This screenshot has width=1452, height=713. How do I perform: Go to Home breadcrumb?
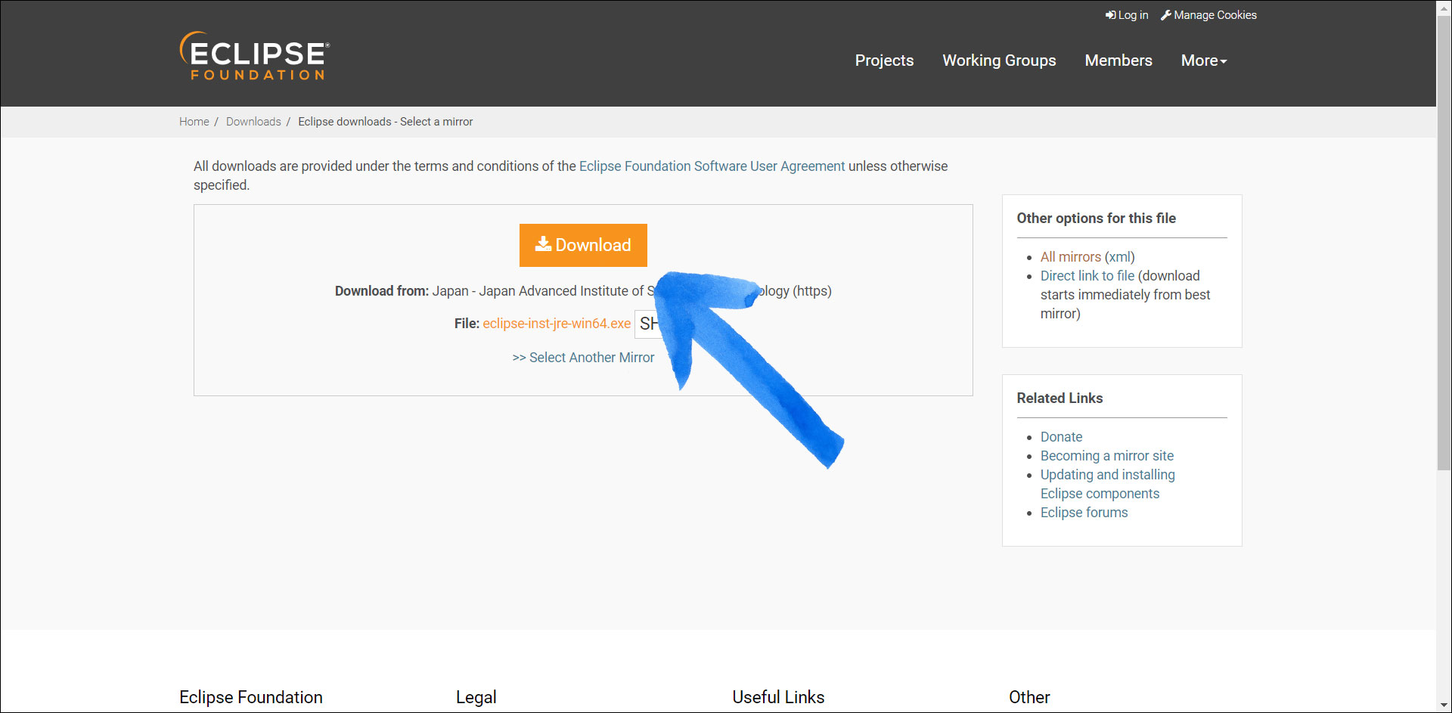pos(194,122)
